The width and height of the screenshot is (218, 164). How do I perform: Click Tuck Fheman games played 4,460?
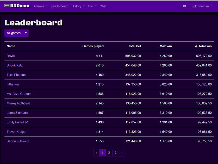(x=100, y=75)
